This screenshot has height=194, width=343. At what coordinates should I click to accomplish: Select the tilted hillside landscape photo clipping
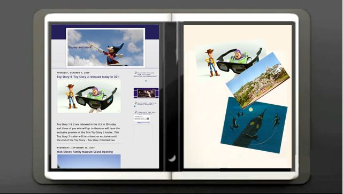click(x=258, y=80)
